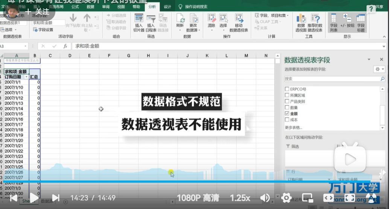The height and width of the screenshot is (209, 390).
Task: Open the 订购日期 filter dropdown
Action: coord(26,77)
